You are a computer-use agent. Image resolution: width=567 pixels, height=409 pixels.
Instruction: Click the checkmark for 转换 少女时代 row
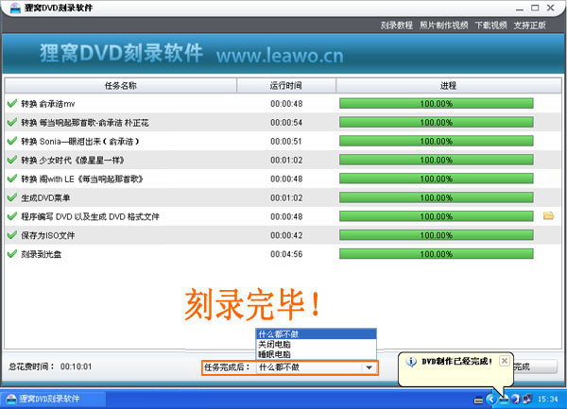point(12,160)
